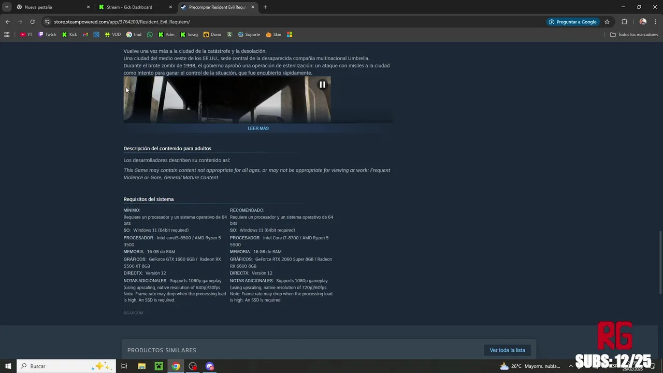Open the Chrome three-dot menu
663x373 pixels.
point(656,22)
